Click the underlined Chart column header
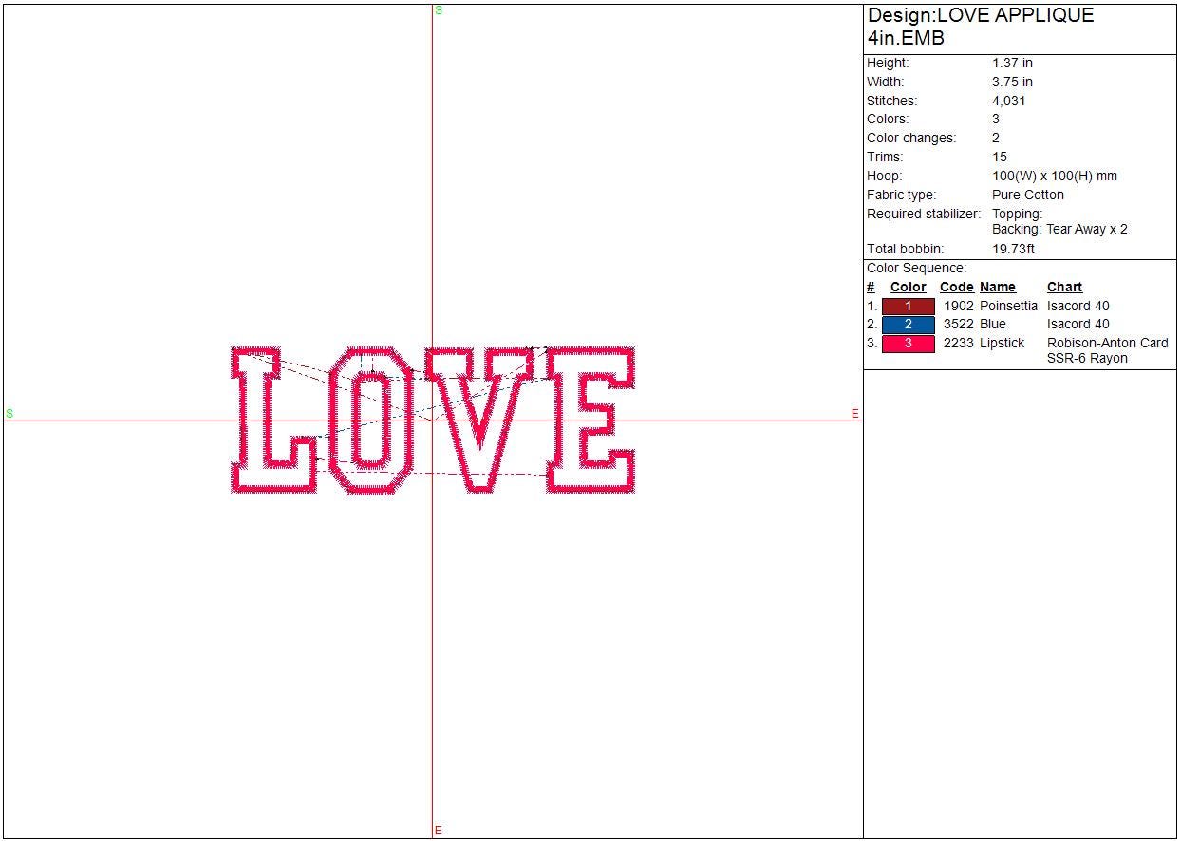1181x841 pixels. click(x=1064, y=287)
